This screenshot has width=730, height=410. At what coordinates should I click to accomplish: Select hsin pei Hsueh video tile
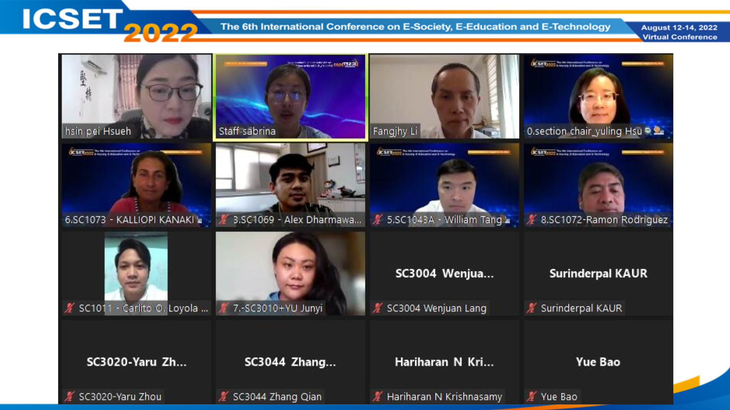pyautogui.click(x=136, y=96)
